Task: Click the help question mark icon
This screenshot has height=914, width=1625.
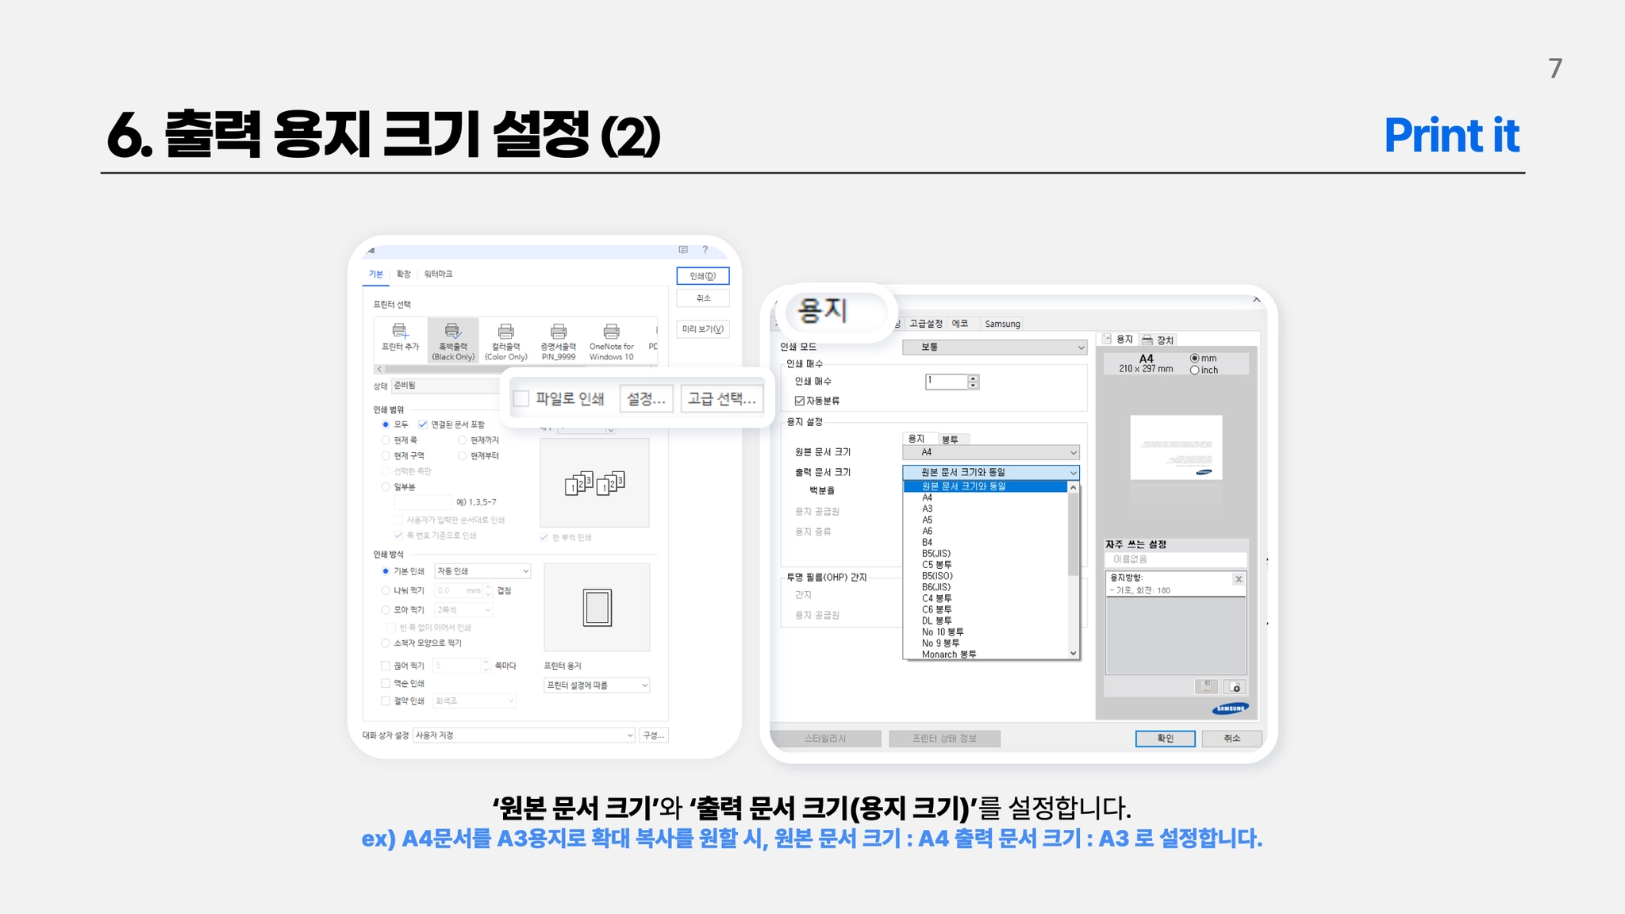Action: click(x=705, y=250)
